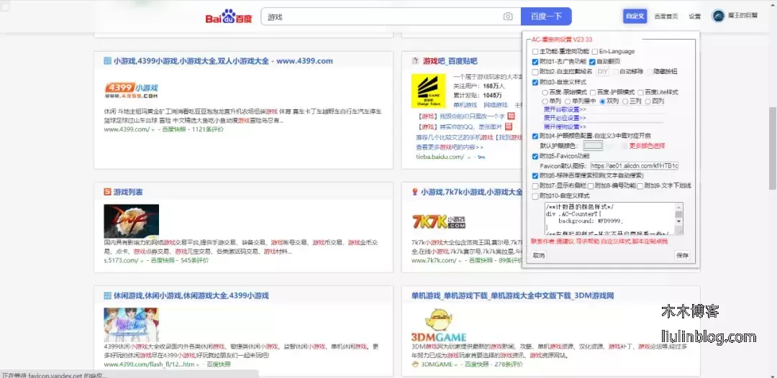Viewport: 777px width, 378px height.
Task: Open the 自定义 menu tab
Action: pyautogui.click(x=635, y=16)
